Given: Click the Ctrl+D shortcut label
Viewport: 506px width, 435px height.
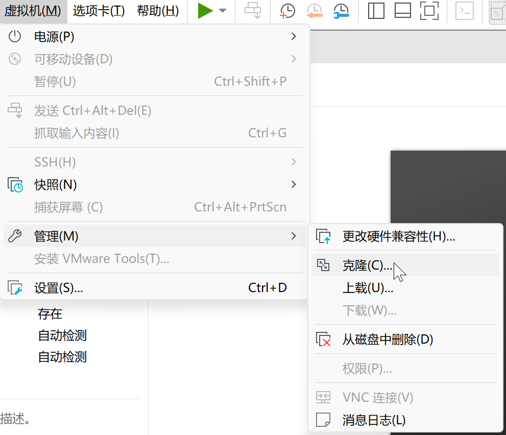Looking at the screenshot, I should 267,287.
